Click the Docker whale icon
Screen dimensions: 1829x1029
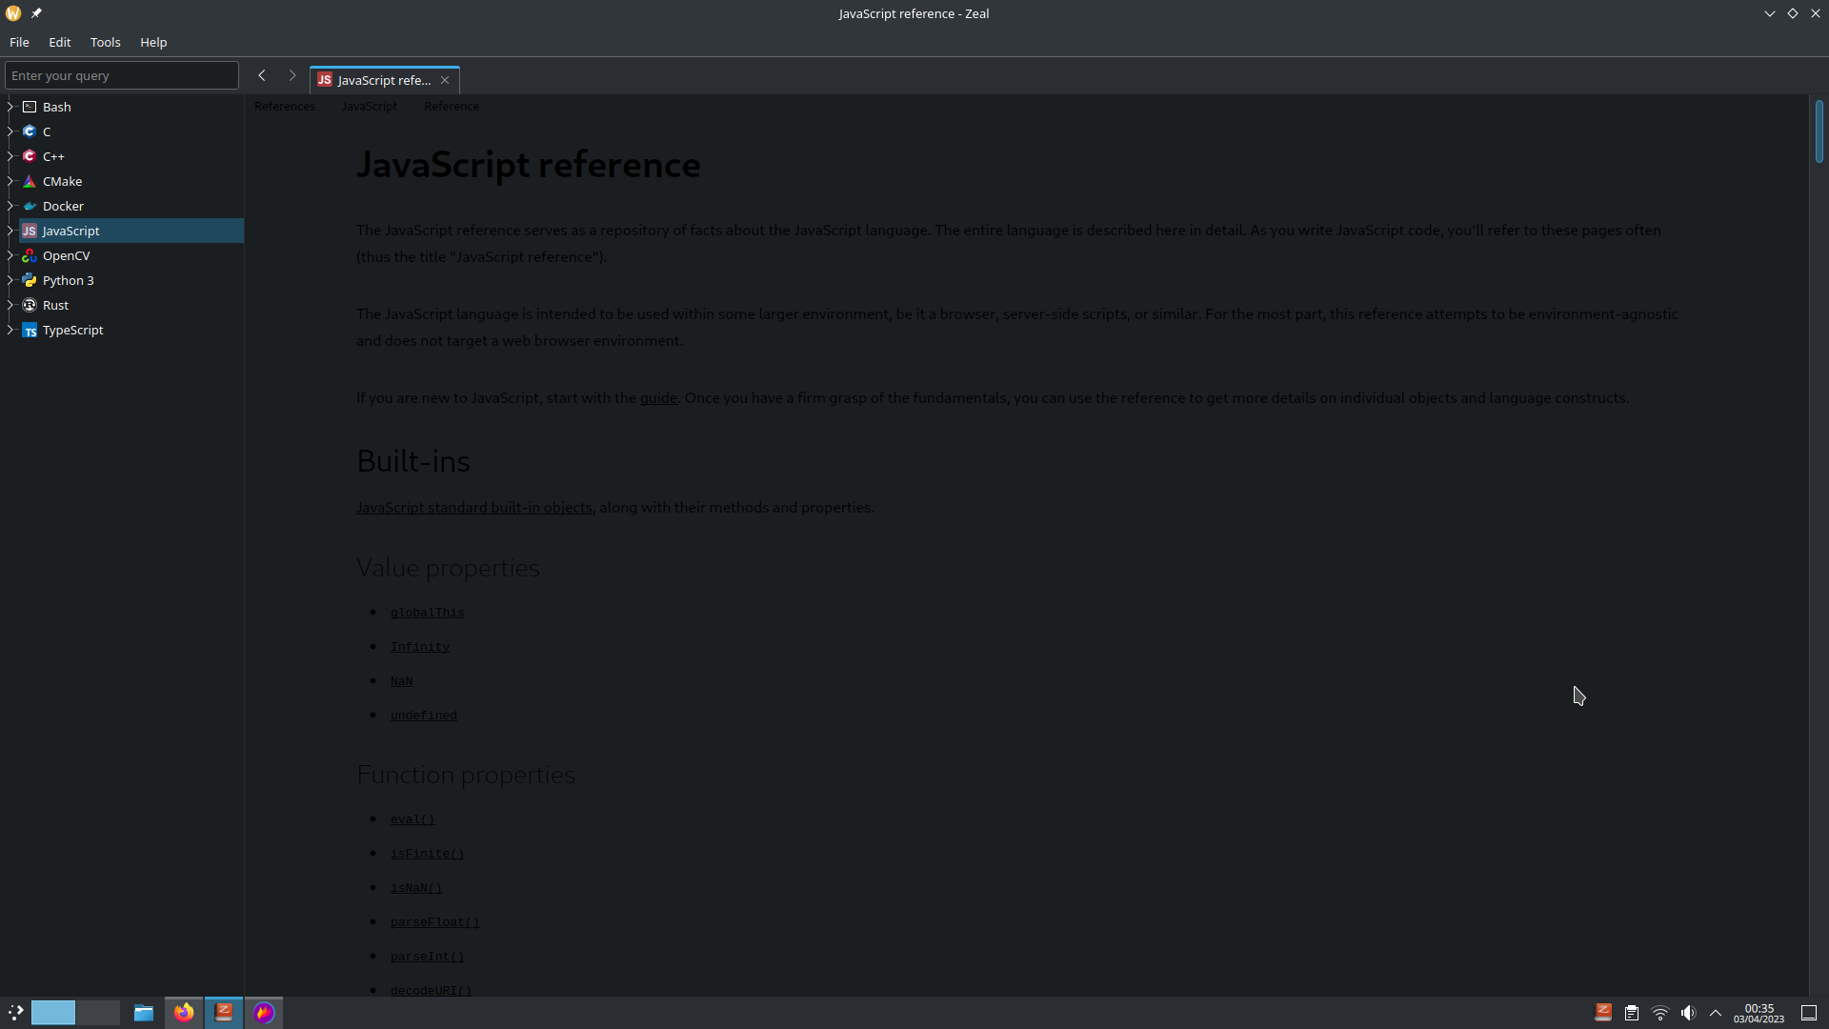[30, 206]
